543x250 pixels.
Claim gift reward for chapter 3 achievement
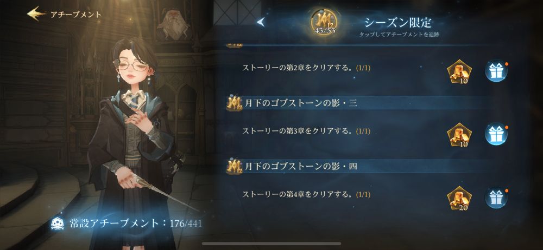(496, 134)
